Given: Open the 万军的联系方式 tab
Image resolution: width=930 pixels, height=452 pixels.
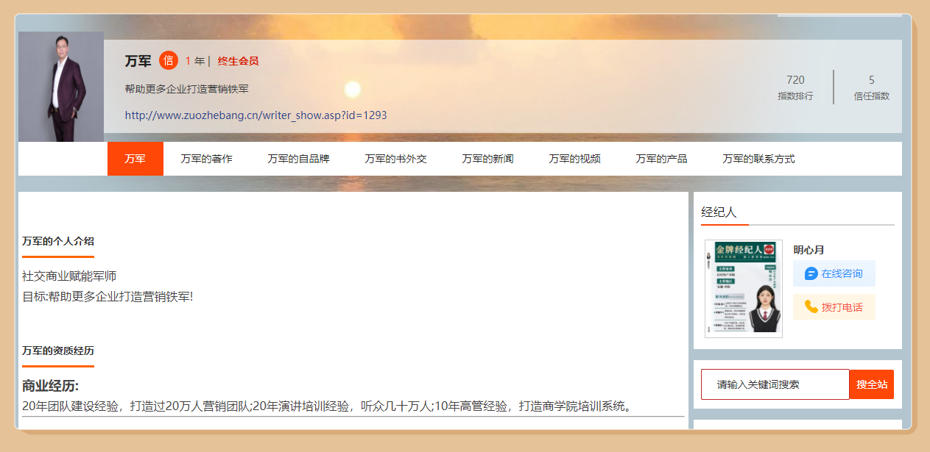Looking at the screenshot, I should click(x=758, y=159).
